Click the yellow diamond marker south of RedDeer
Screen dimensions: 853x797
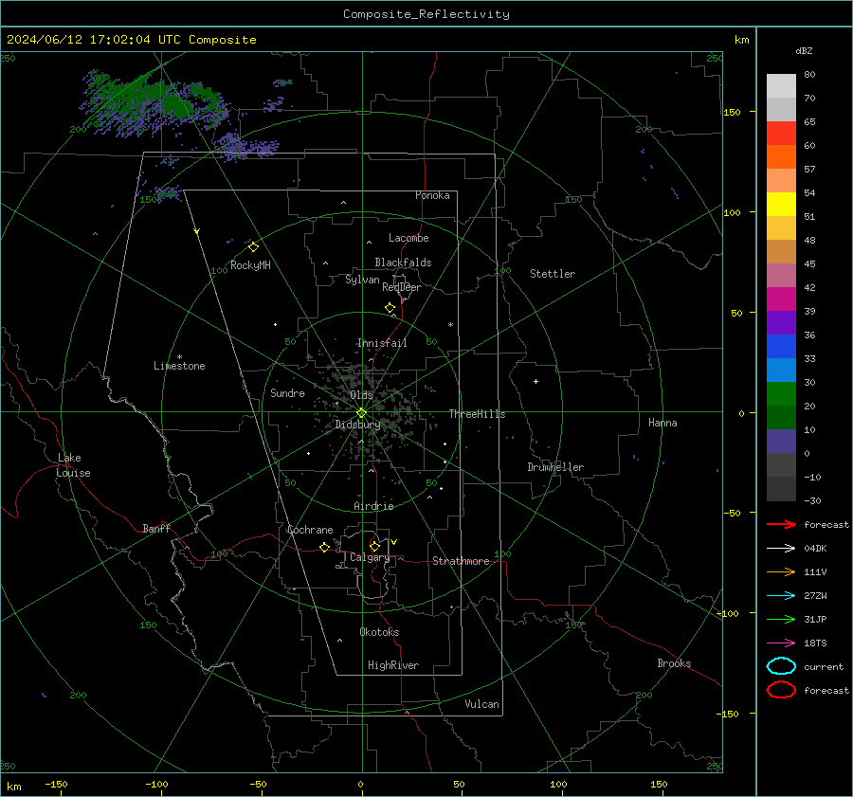click(x=390, y=308)
